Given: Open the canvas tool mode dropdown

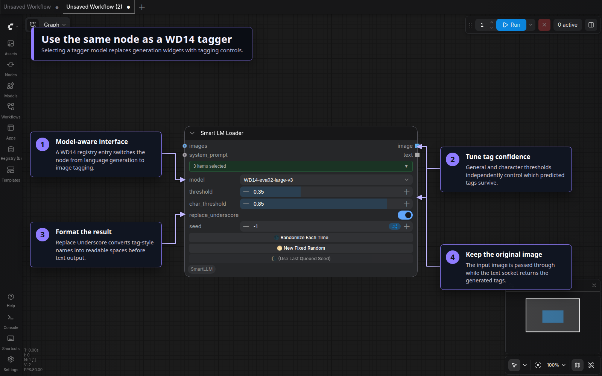Looking at the screenshot, I should point(525,365).
